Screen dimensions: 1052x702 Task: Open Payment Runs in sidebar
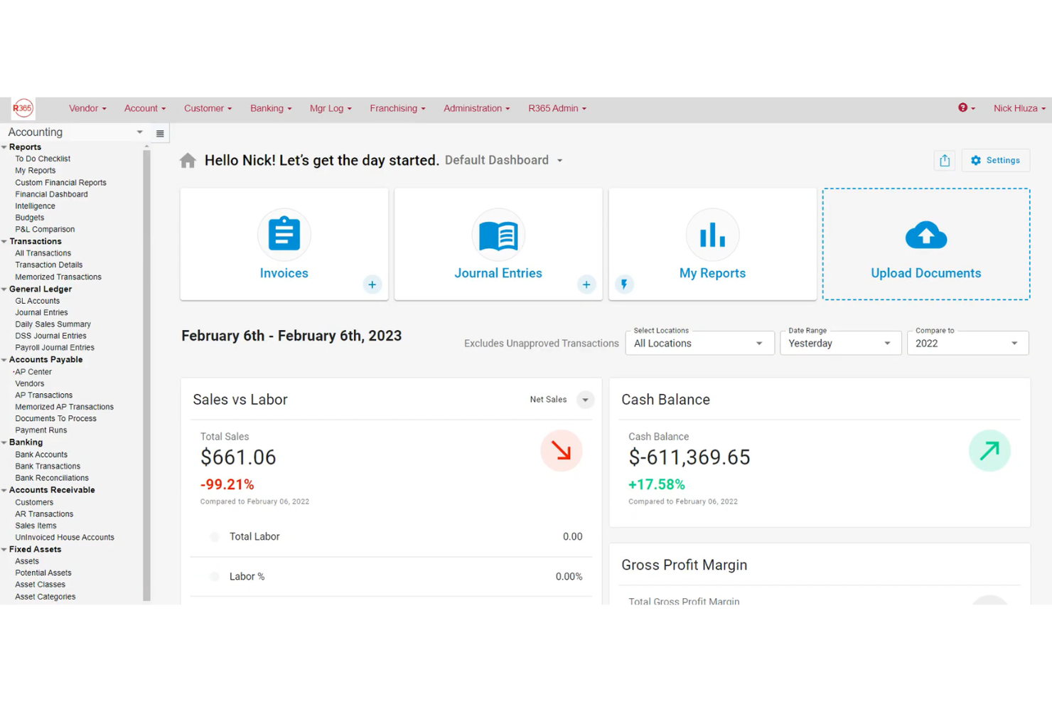point(41,430)
